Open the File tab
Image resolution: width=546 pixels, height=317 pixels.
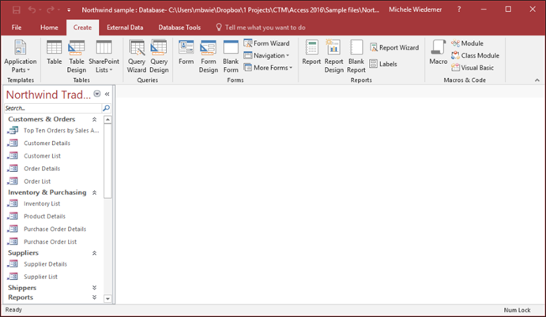pyautogui.click(x=17, y=28)
